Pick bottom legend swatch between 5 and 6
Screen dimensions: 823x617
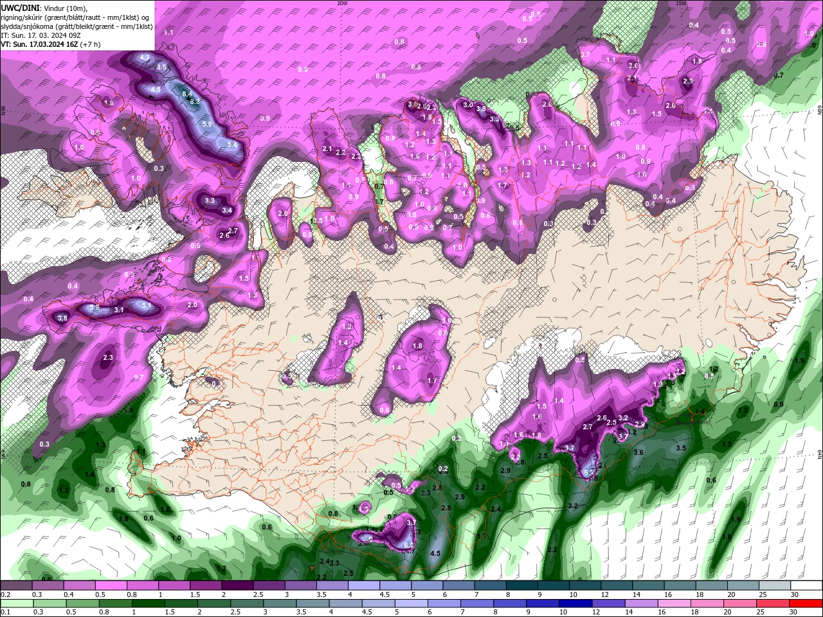click(x=411, y=604)
